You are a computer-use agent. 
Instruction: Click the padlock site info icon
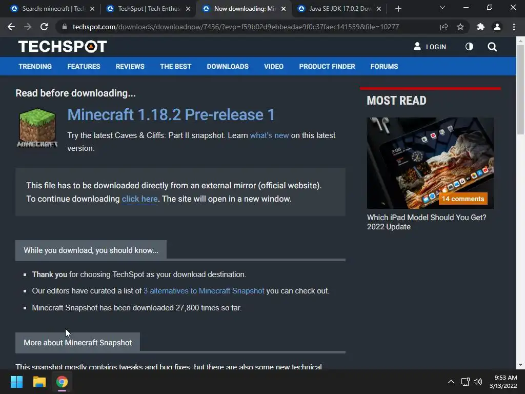[x=65, y=27]
